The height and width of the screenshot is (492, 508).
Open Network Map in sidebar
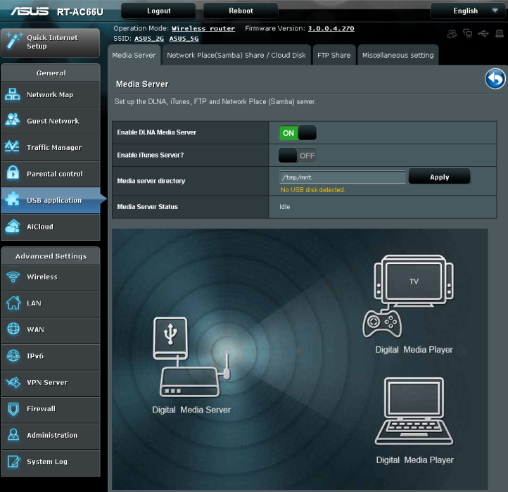tap(51, 94)
